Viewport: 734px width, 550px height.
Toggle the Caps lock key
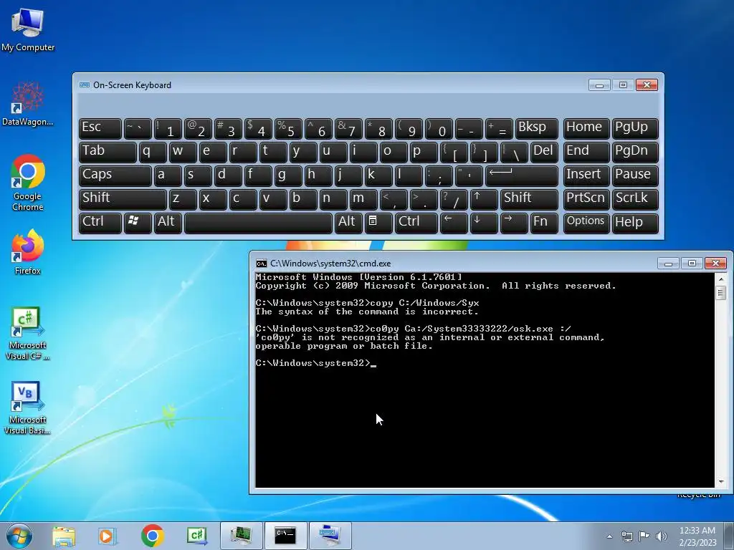pyautogui.click(x=115, y=176)
